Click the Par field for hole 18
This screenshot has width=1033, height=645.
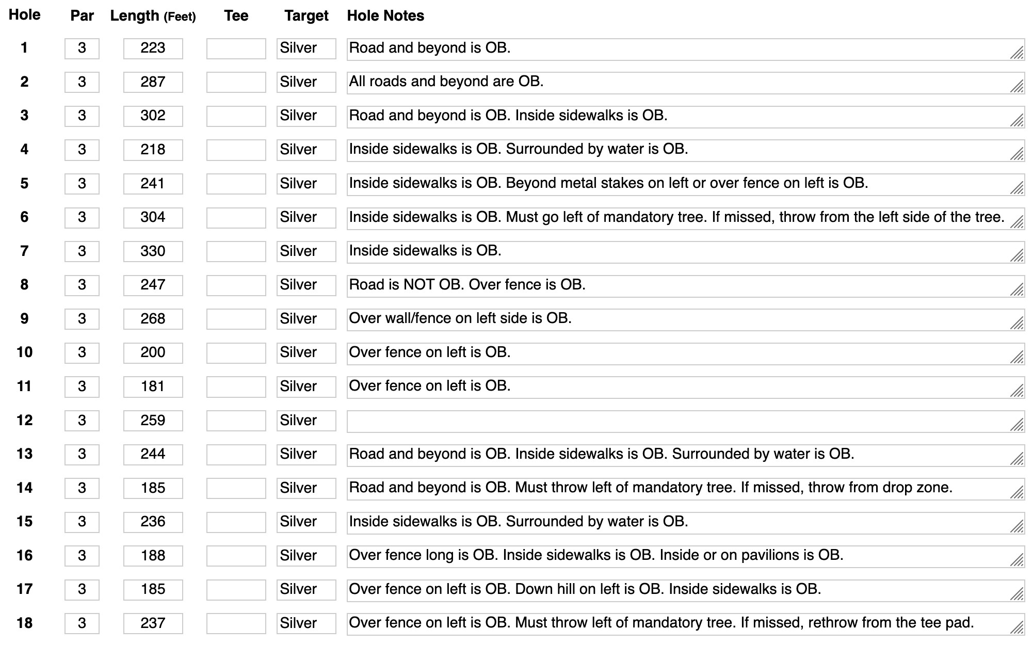tap(82, 623)
